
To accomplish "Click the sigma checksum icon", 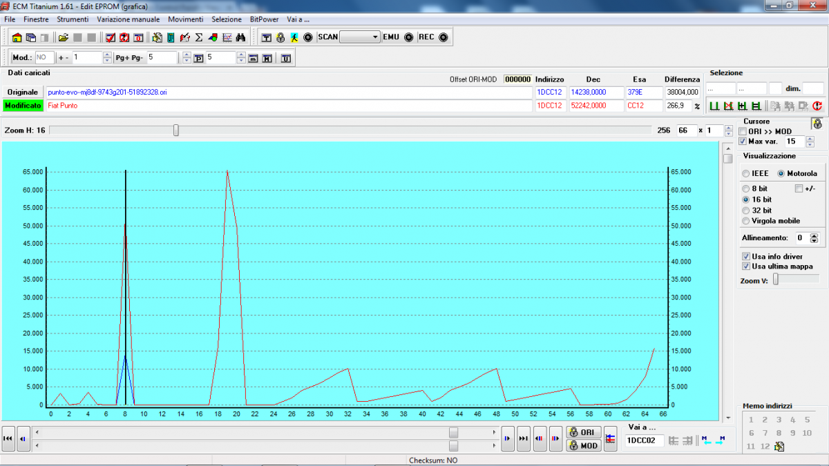I will tap(199, 37).
